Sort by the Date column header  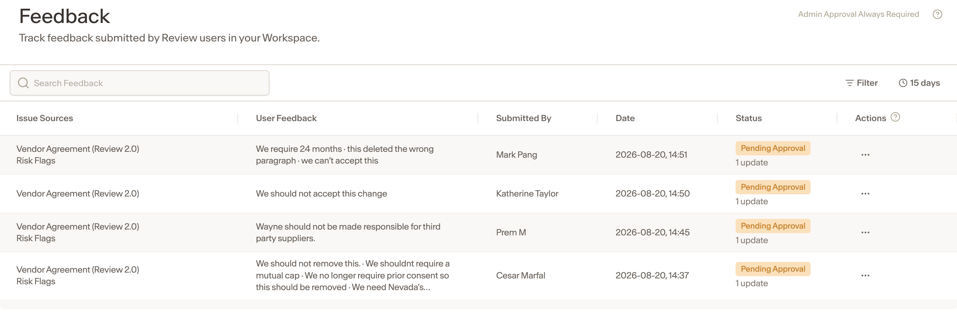tap(625, 118)
